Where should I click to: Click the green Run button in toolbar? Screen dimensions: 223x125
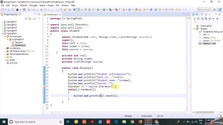(104, 10)
